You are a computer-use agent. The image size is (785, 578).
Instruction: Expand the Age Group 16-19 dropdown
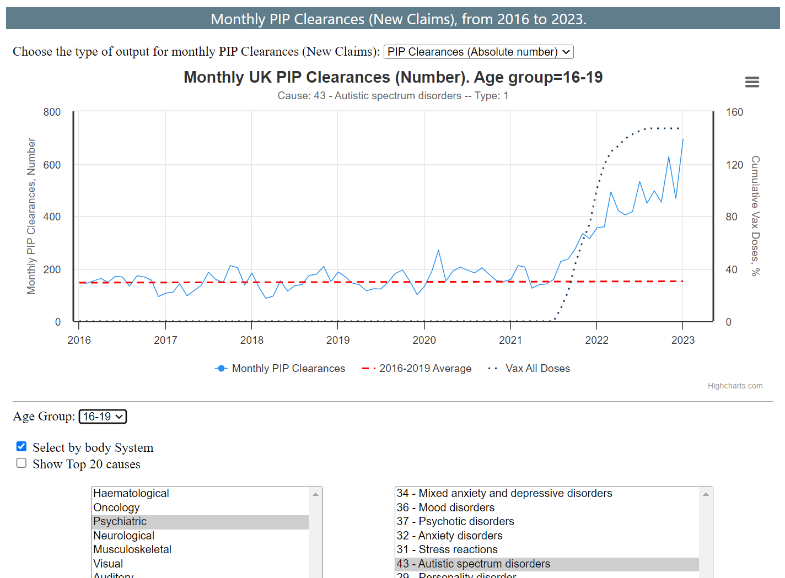pos(103,417)
